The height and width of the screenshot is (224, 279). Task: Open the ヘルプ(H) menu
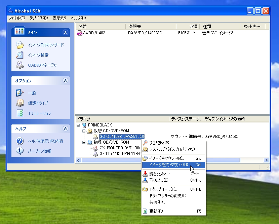[78, 18]
